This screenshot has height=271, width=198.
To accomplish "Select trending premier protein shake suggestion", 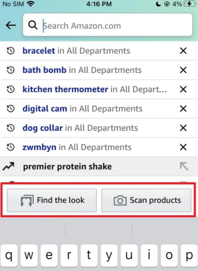I will pyautogui.click(x=67, y=167).
